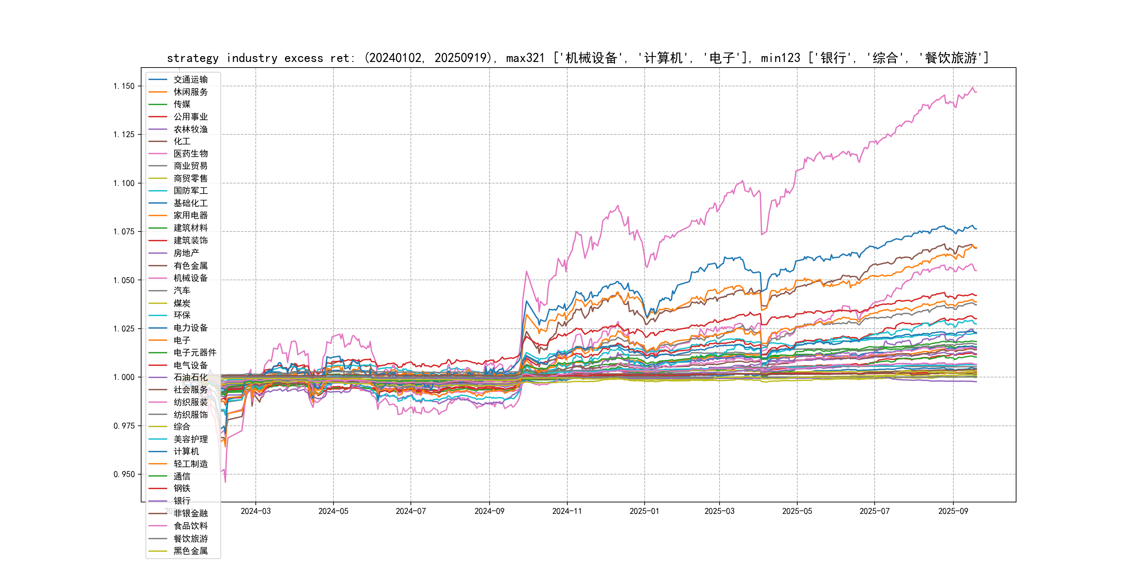Click the 食品饮料 legend line swatch
Viewport: 1129px width, 564px height.
(x=158, y=526)
